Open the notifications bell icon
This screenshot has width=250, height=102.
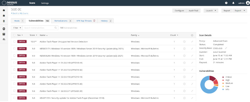(233, 3)
